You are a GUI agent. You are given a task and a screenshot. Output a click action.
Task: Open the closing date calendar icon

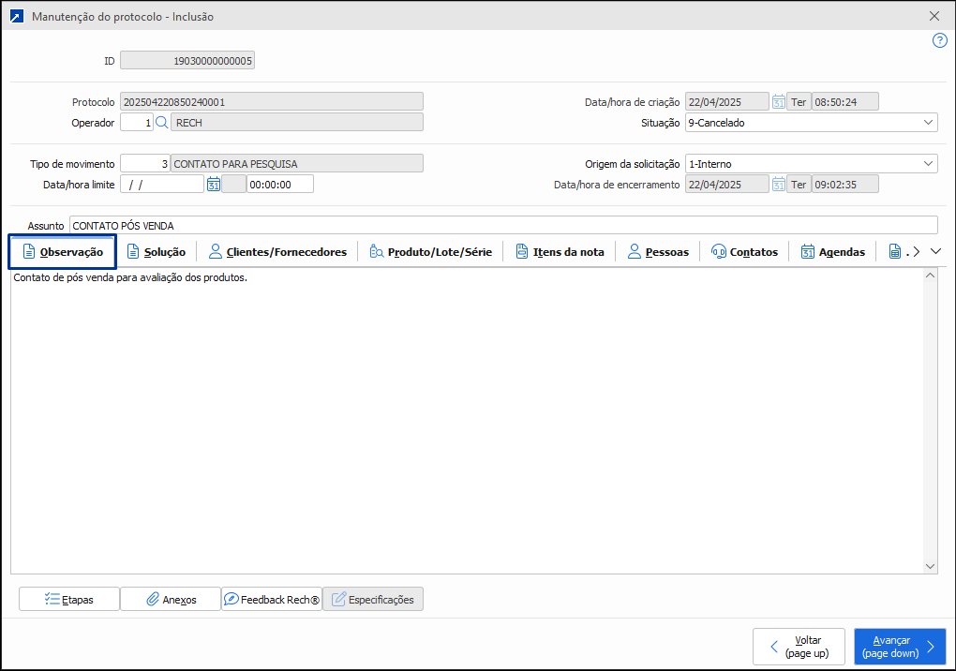(x=778, y=185)
